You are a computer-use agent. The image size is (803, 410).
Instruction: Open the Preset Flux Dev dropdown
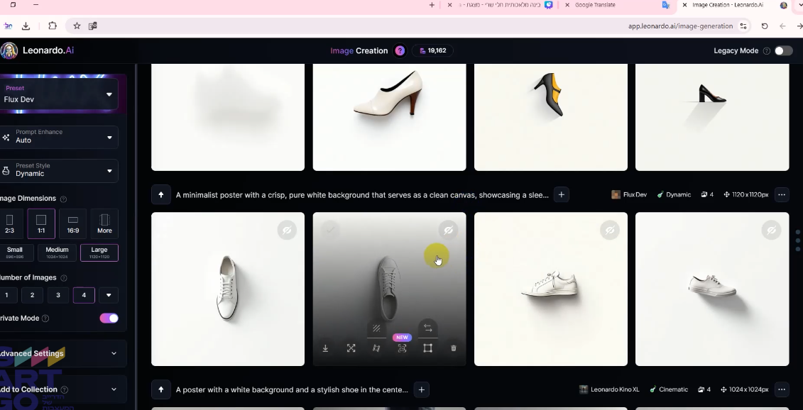[x=59, y=94]
